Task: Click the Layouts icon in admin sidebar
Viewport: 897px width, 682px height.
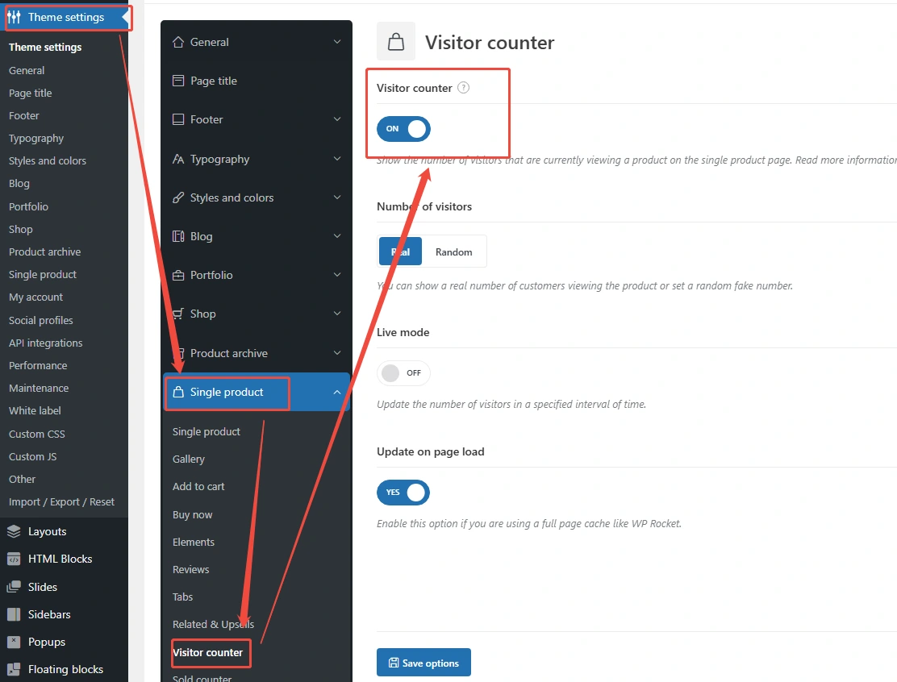Action: (14, 531)
